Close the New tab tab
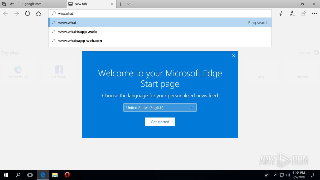The image size is (320, 180). (112, 4)
